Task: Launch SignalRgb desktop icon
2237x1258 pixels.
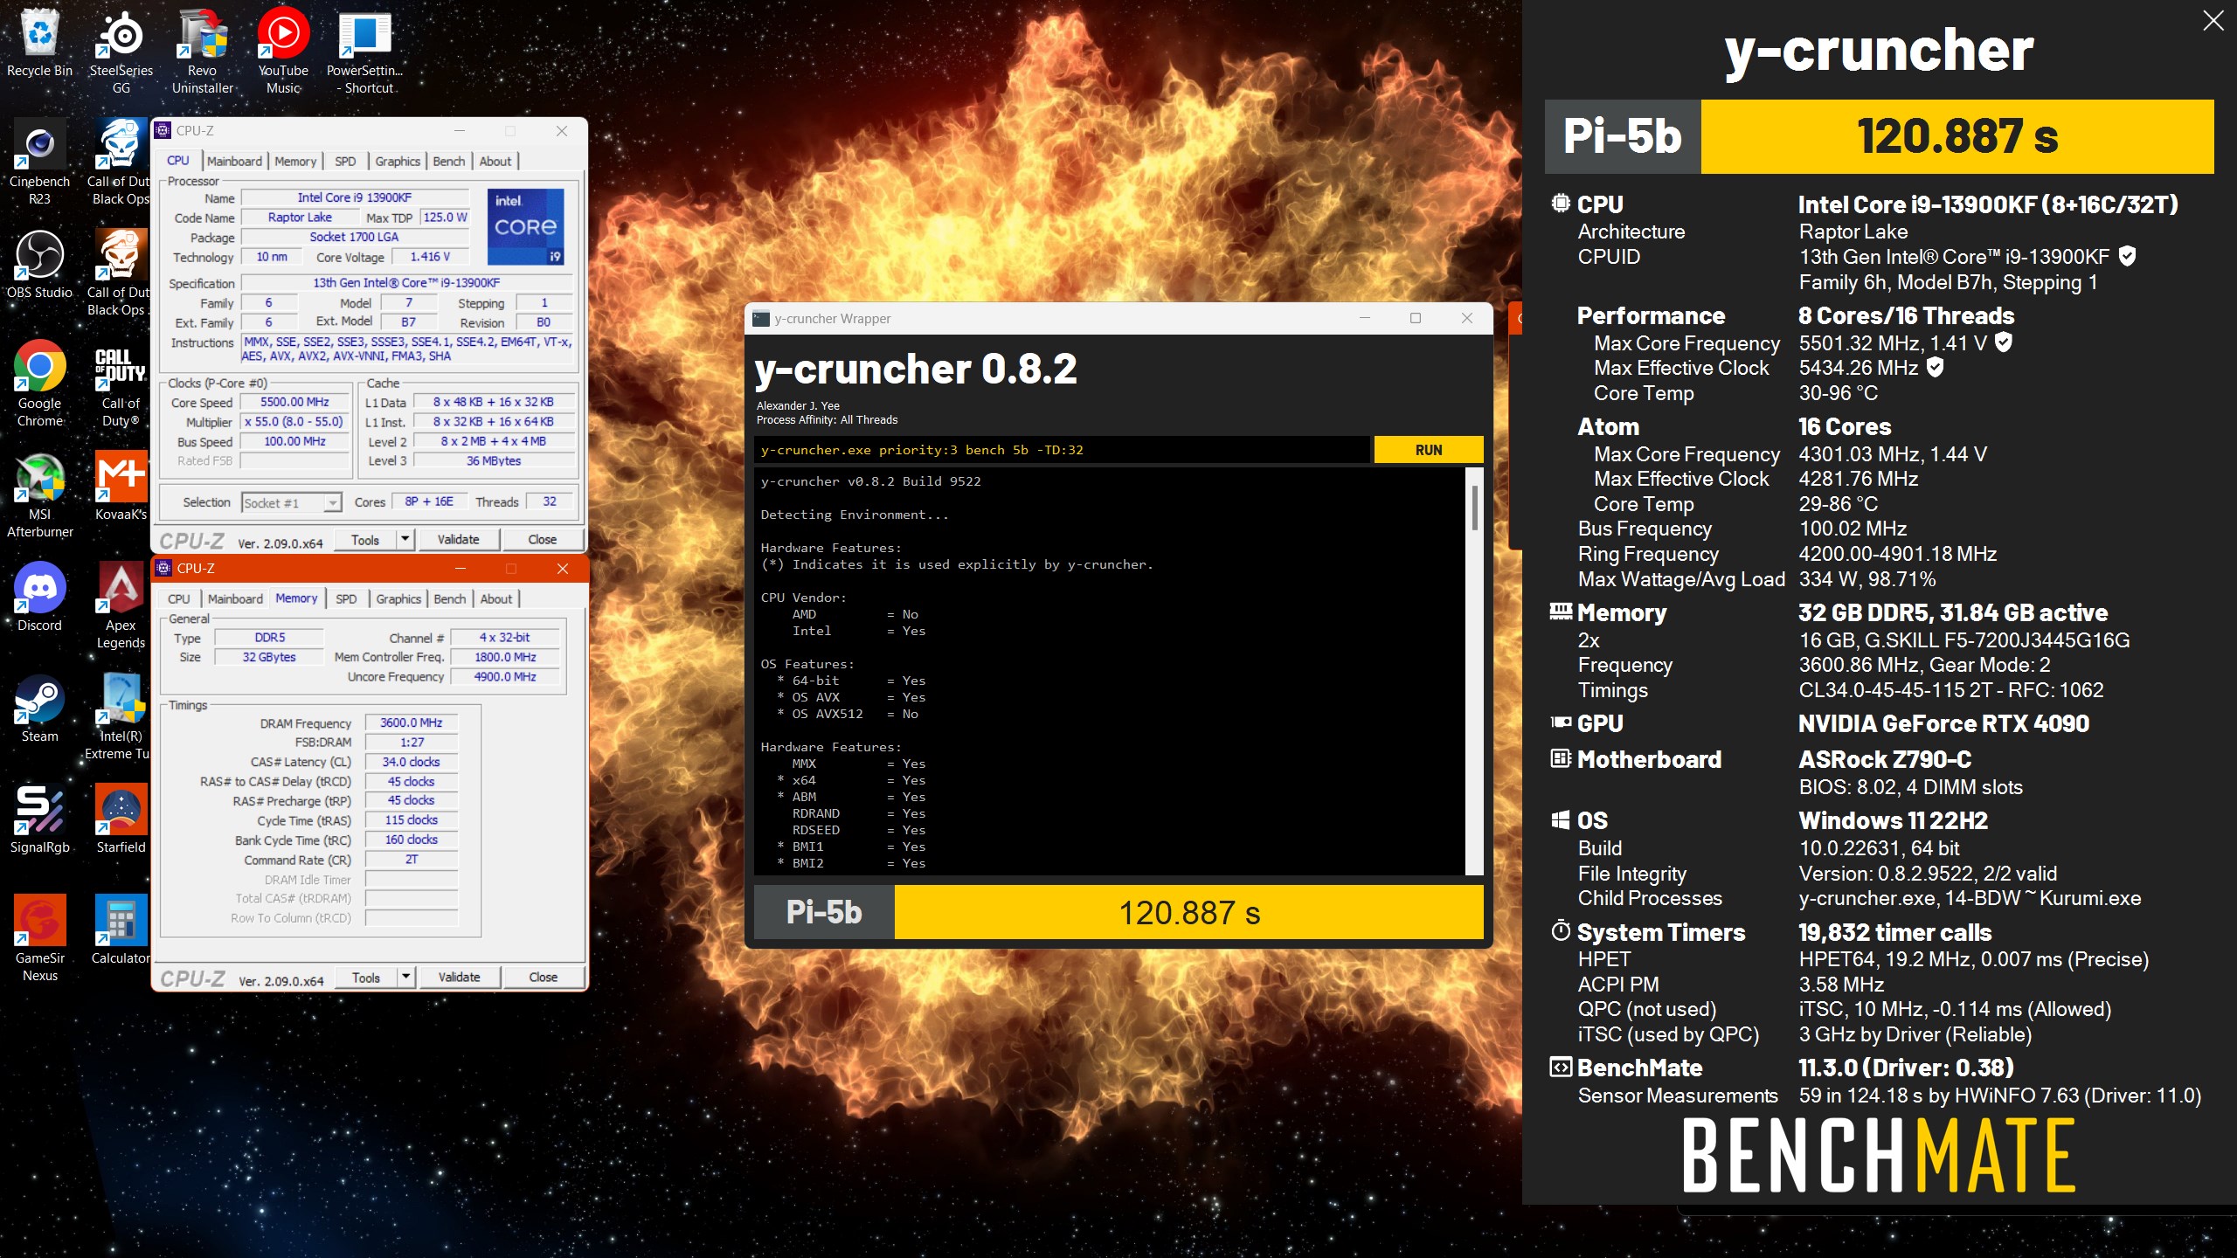Action: (39, 819)
